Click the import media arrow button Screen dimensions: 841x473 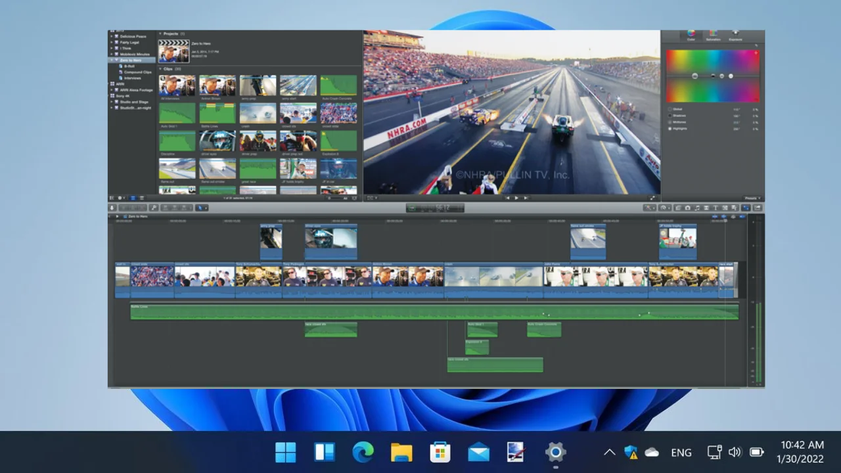[112, 208]
